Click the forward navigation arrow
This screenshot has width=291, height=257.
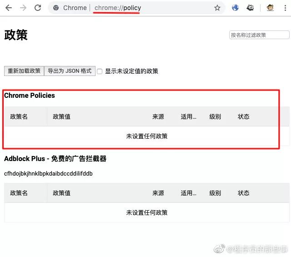[x=23, y=8]
